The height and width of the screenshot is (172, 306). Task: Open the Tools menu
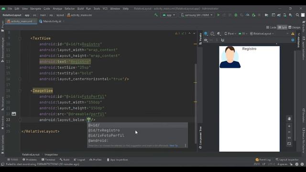pyautogui.click(x=97, y=9)
